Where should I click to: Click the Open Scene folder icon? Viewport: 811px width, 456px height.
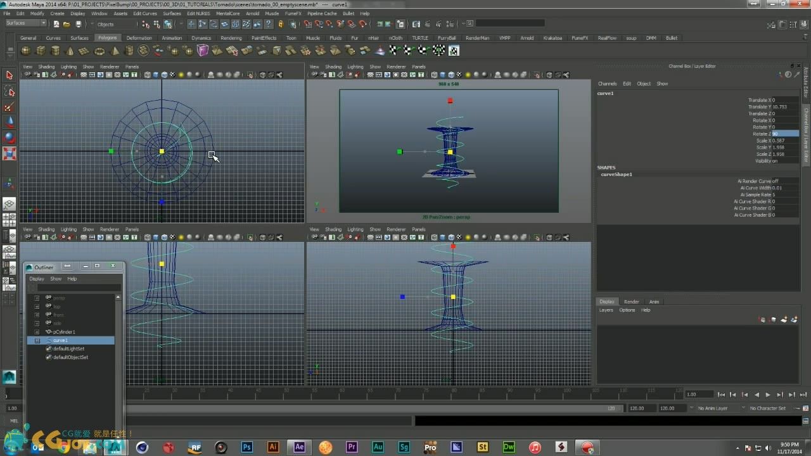click(67, 24)
